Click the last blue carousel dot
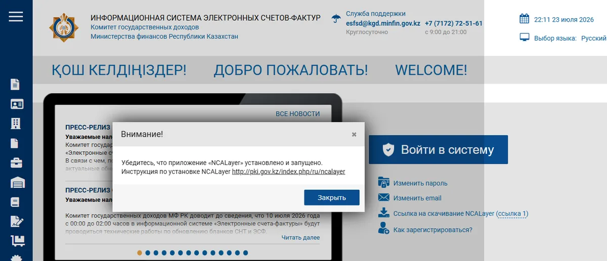Viewport: 607px width, 261px height. (245, 252)
